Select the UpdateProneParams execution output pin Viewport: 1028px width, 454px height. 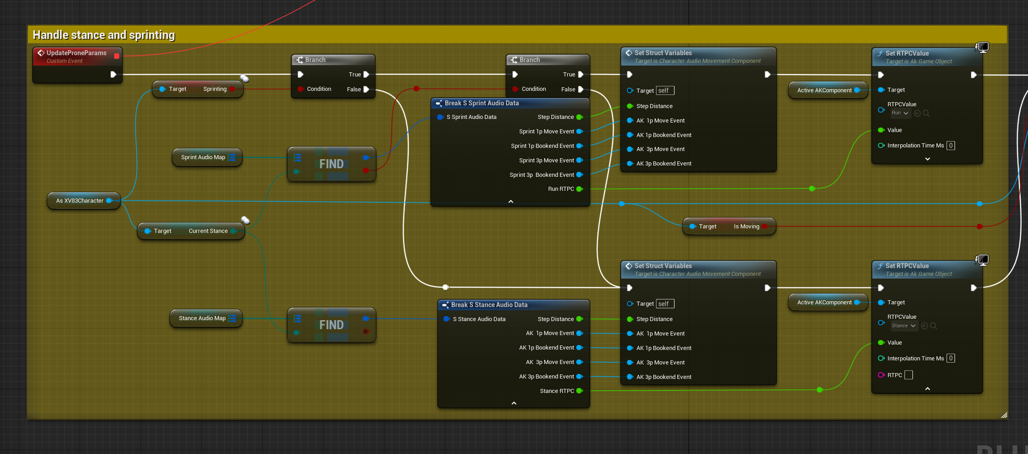[113, 74]
